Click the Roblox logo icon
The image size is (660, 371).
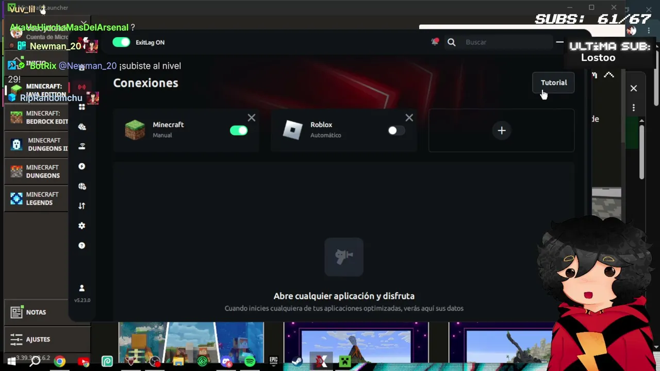[293, 130]
